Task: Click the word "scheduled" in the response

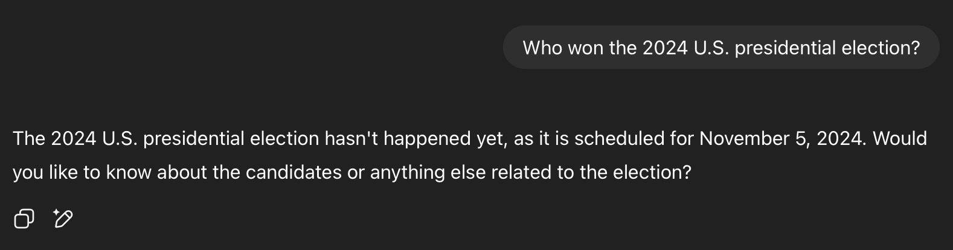Action: tap(618, 139)
